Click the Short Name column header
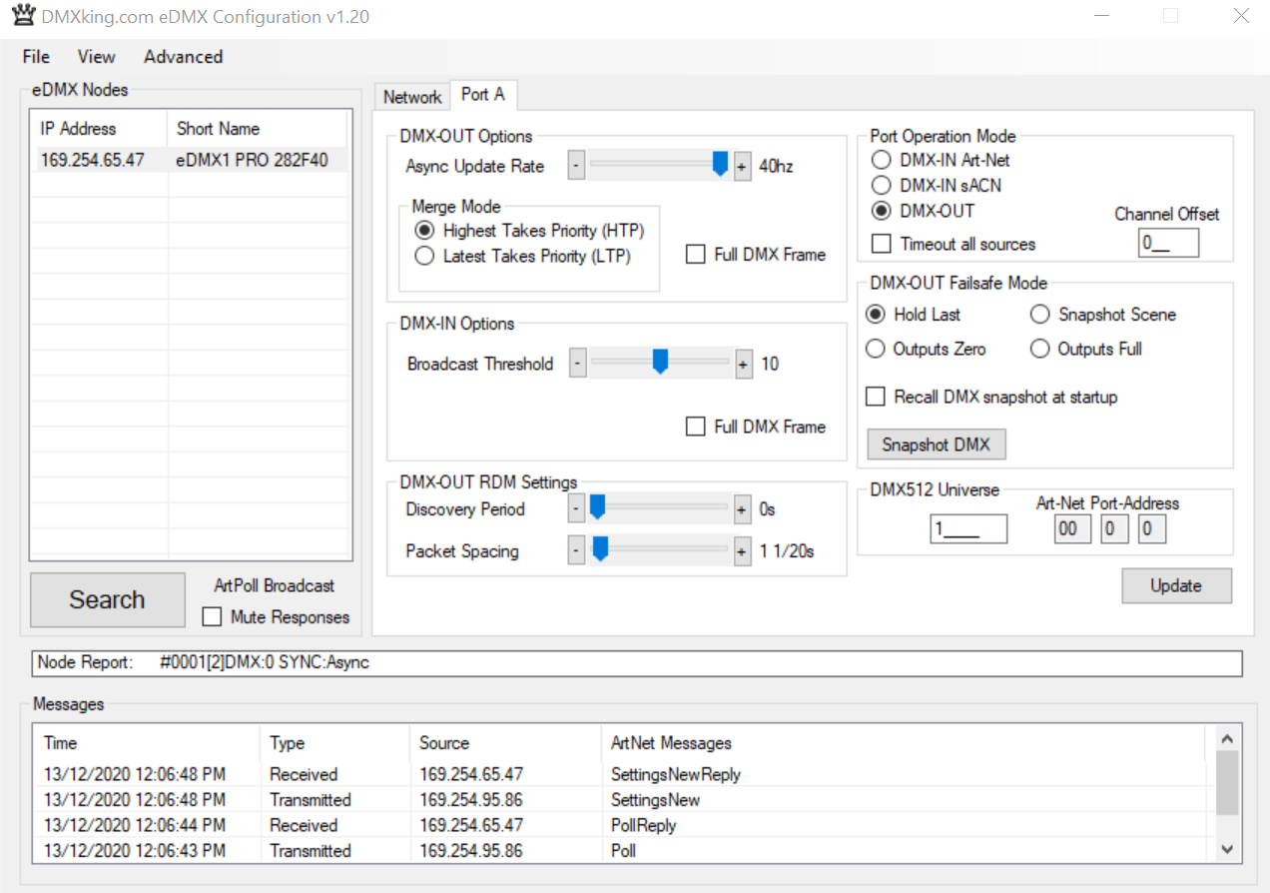Viewport: 1270px width, 893px height. point(257,129)
